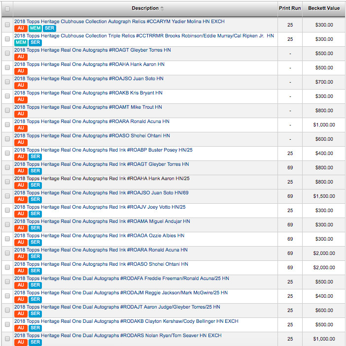Screen dimensions: 346x346
Task: Click SER badge under Joey Votto Red Ink
Action: pos(35,214)
